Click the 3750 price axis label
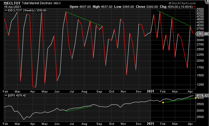The width and height of the screenshot is (209, 126). 200,29
